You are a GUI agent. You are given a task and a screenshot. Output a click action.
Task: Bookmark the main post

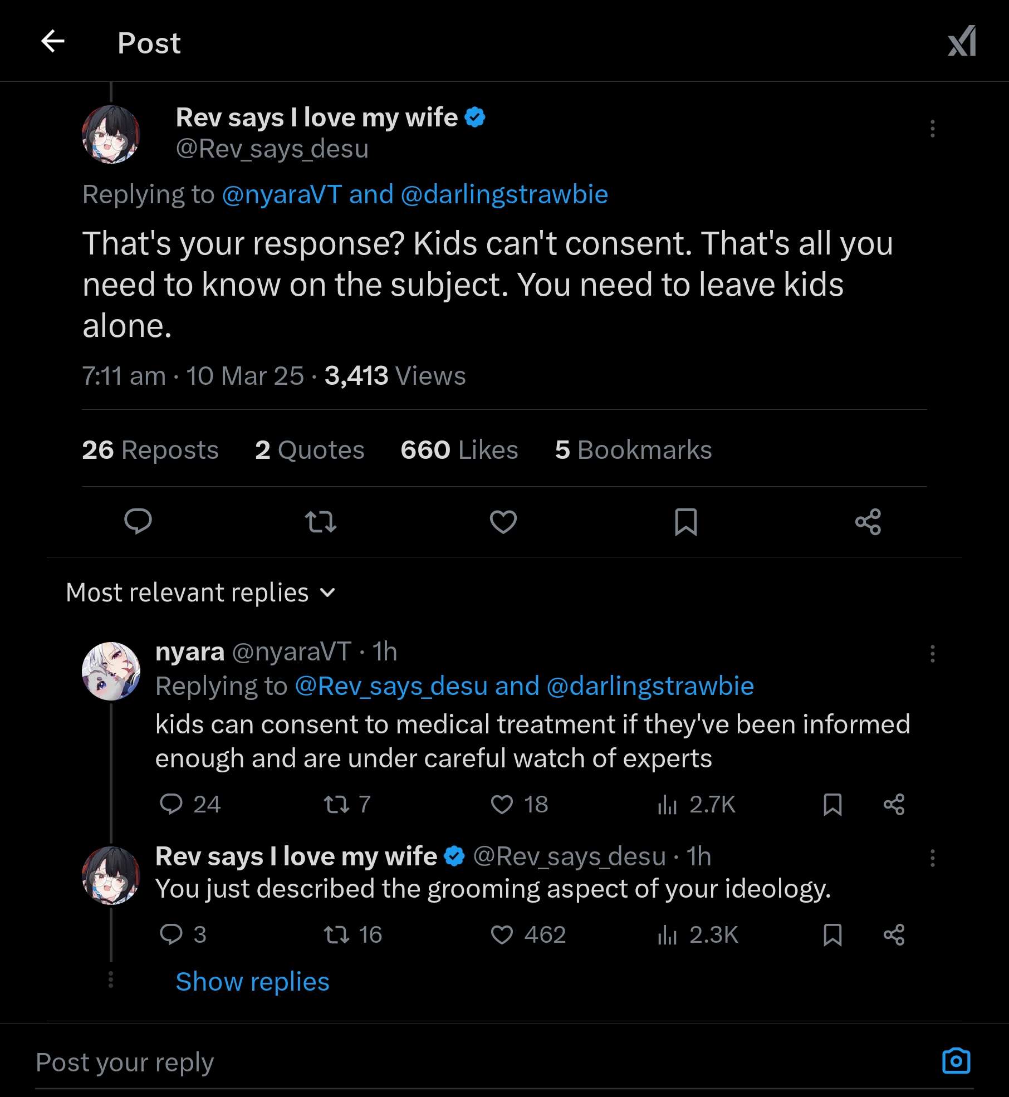click(x=685, y=522)
